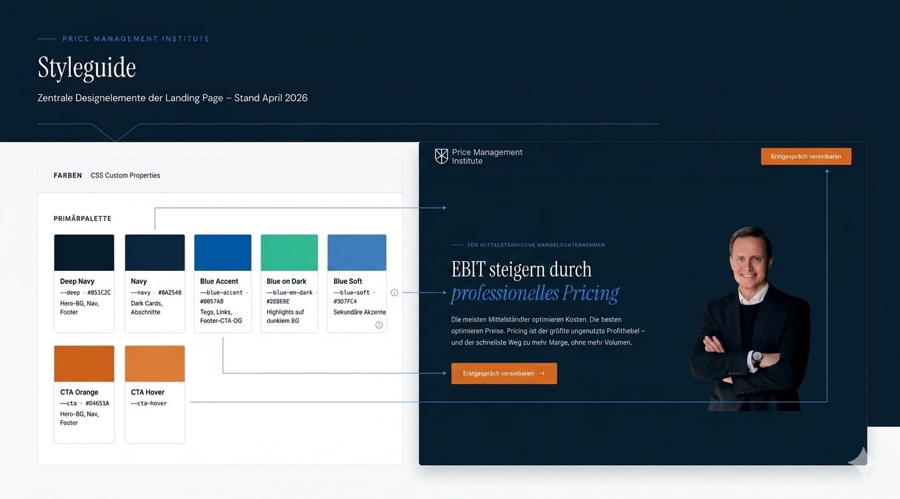
Task: Open the FARBEN section header
Action: (67, 175)
